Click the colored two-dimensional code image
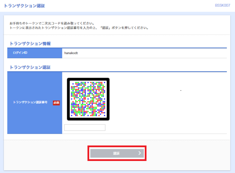 88,99
